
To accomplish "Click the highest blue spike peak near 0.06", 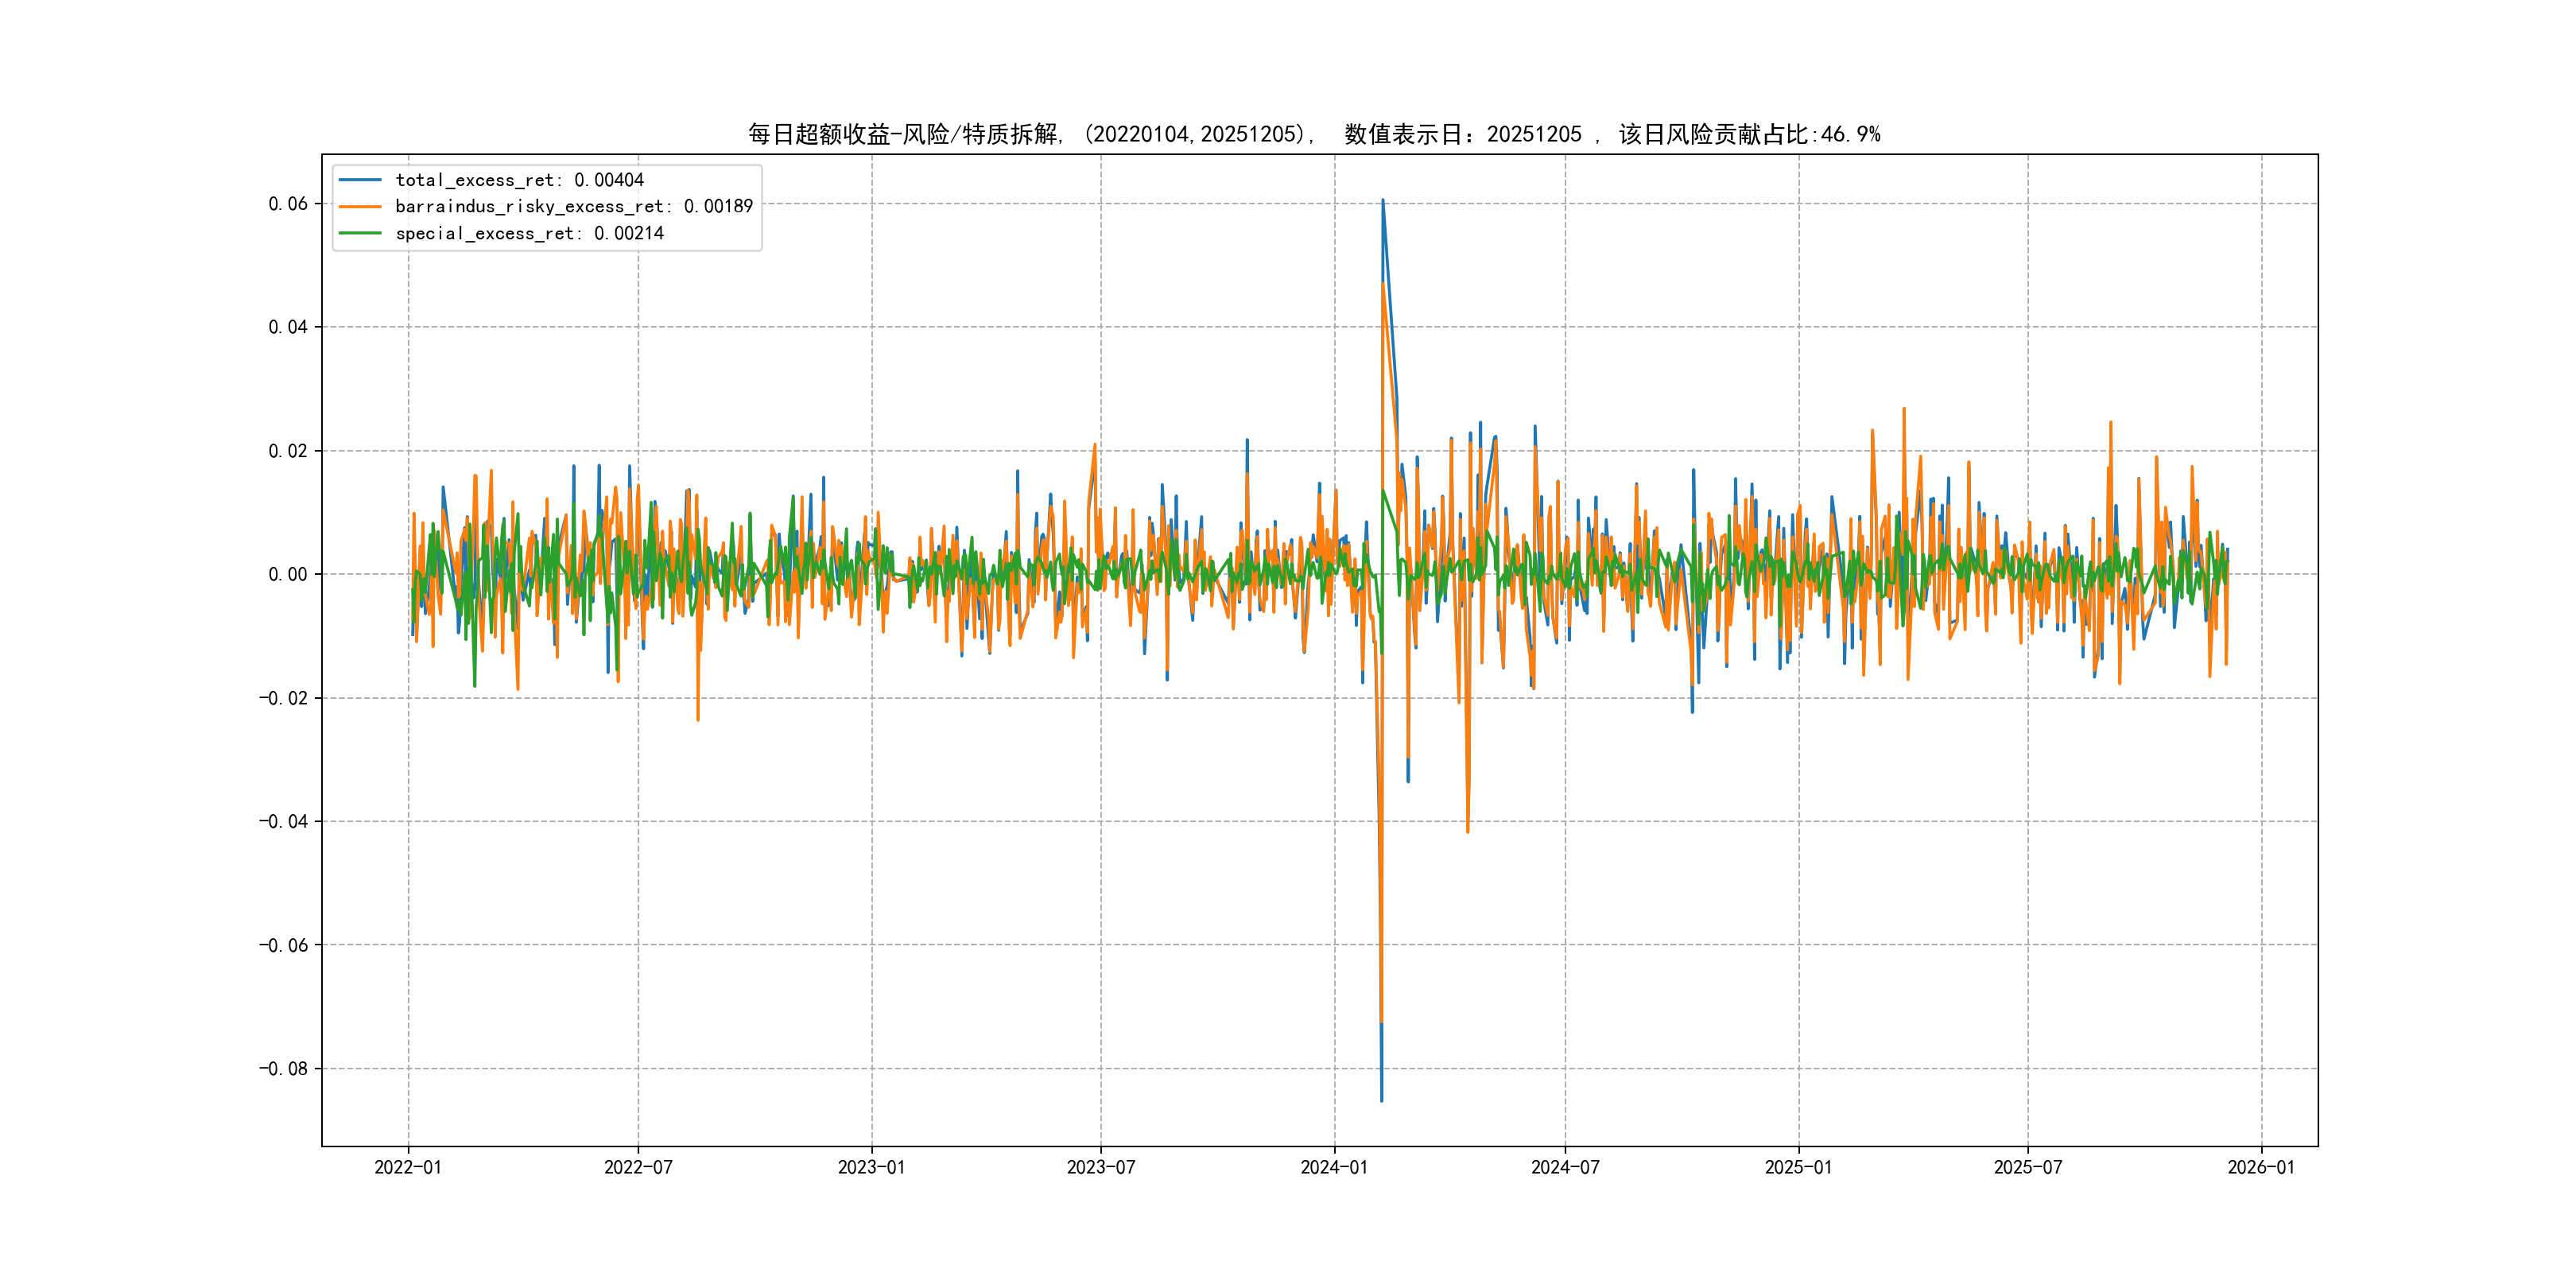I will tap(1383, 201).
